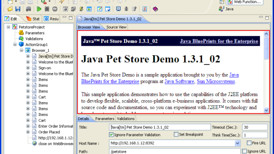This screenshot has width=274, height=154.
Task: Pause playback with the pause icon
Action: (47, 9)
